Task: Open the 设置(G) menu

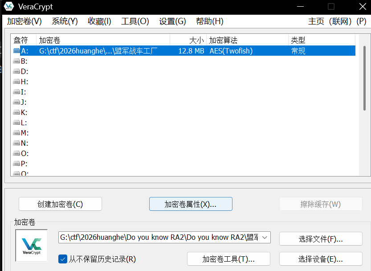Action: click(x=172, y=21)
